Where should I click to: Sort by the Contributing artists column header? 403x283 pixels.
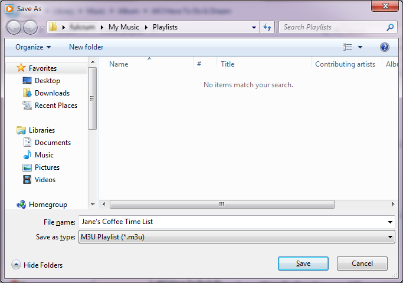point(345,64)
